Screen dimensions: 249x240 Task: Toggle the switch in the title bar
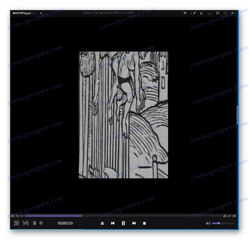pos(186,13)
